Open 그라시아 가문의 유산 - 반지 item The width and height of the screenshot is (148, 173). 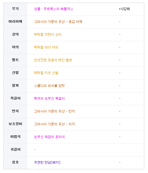[54, 111]
